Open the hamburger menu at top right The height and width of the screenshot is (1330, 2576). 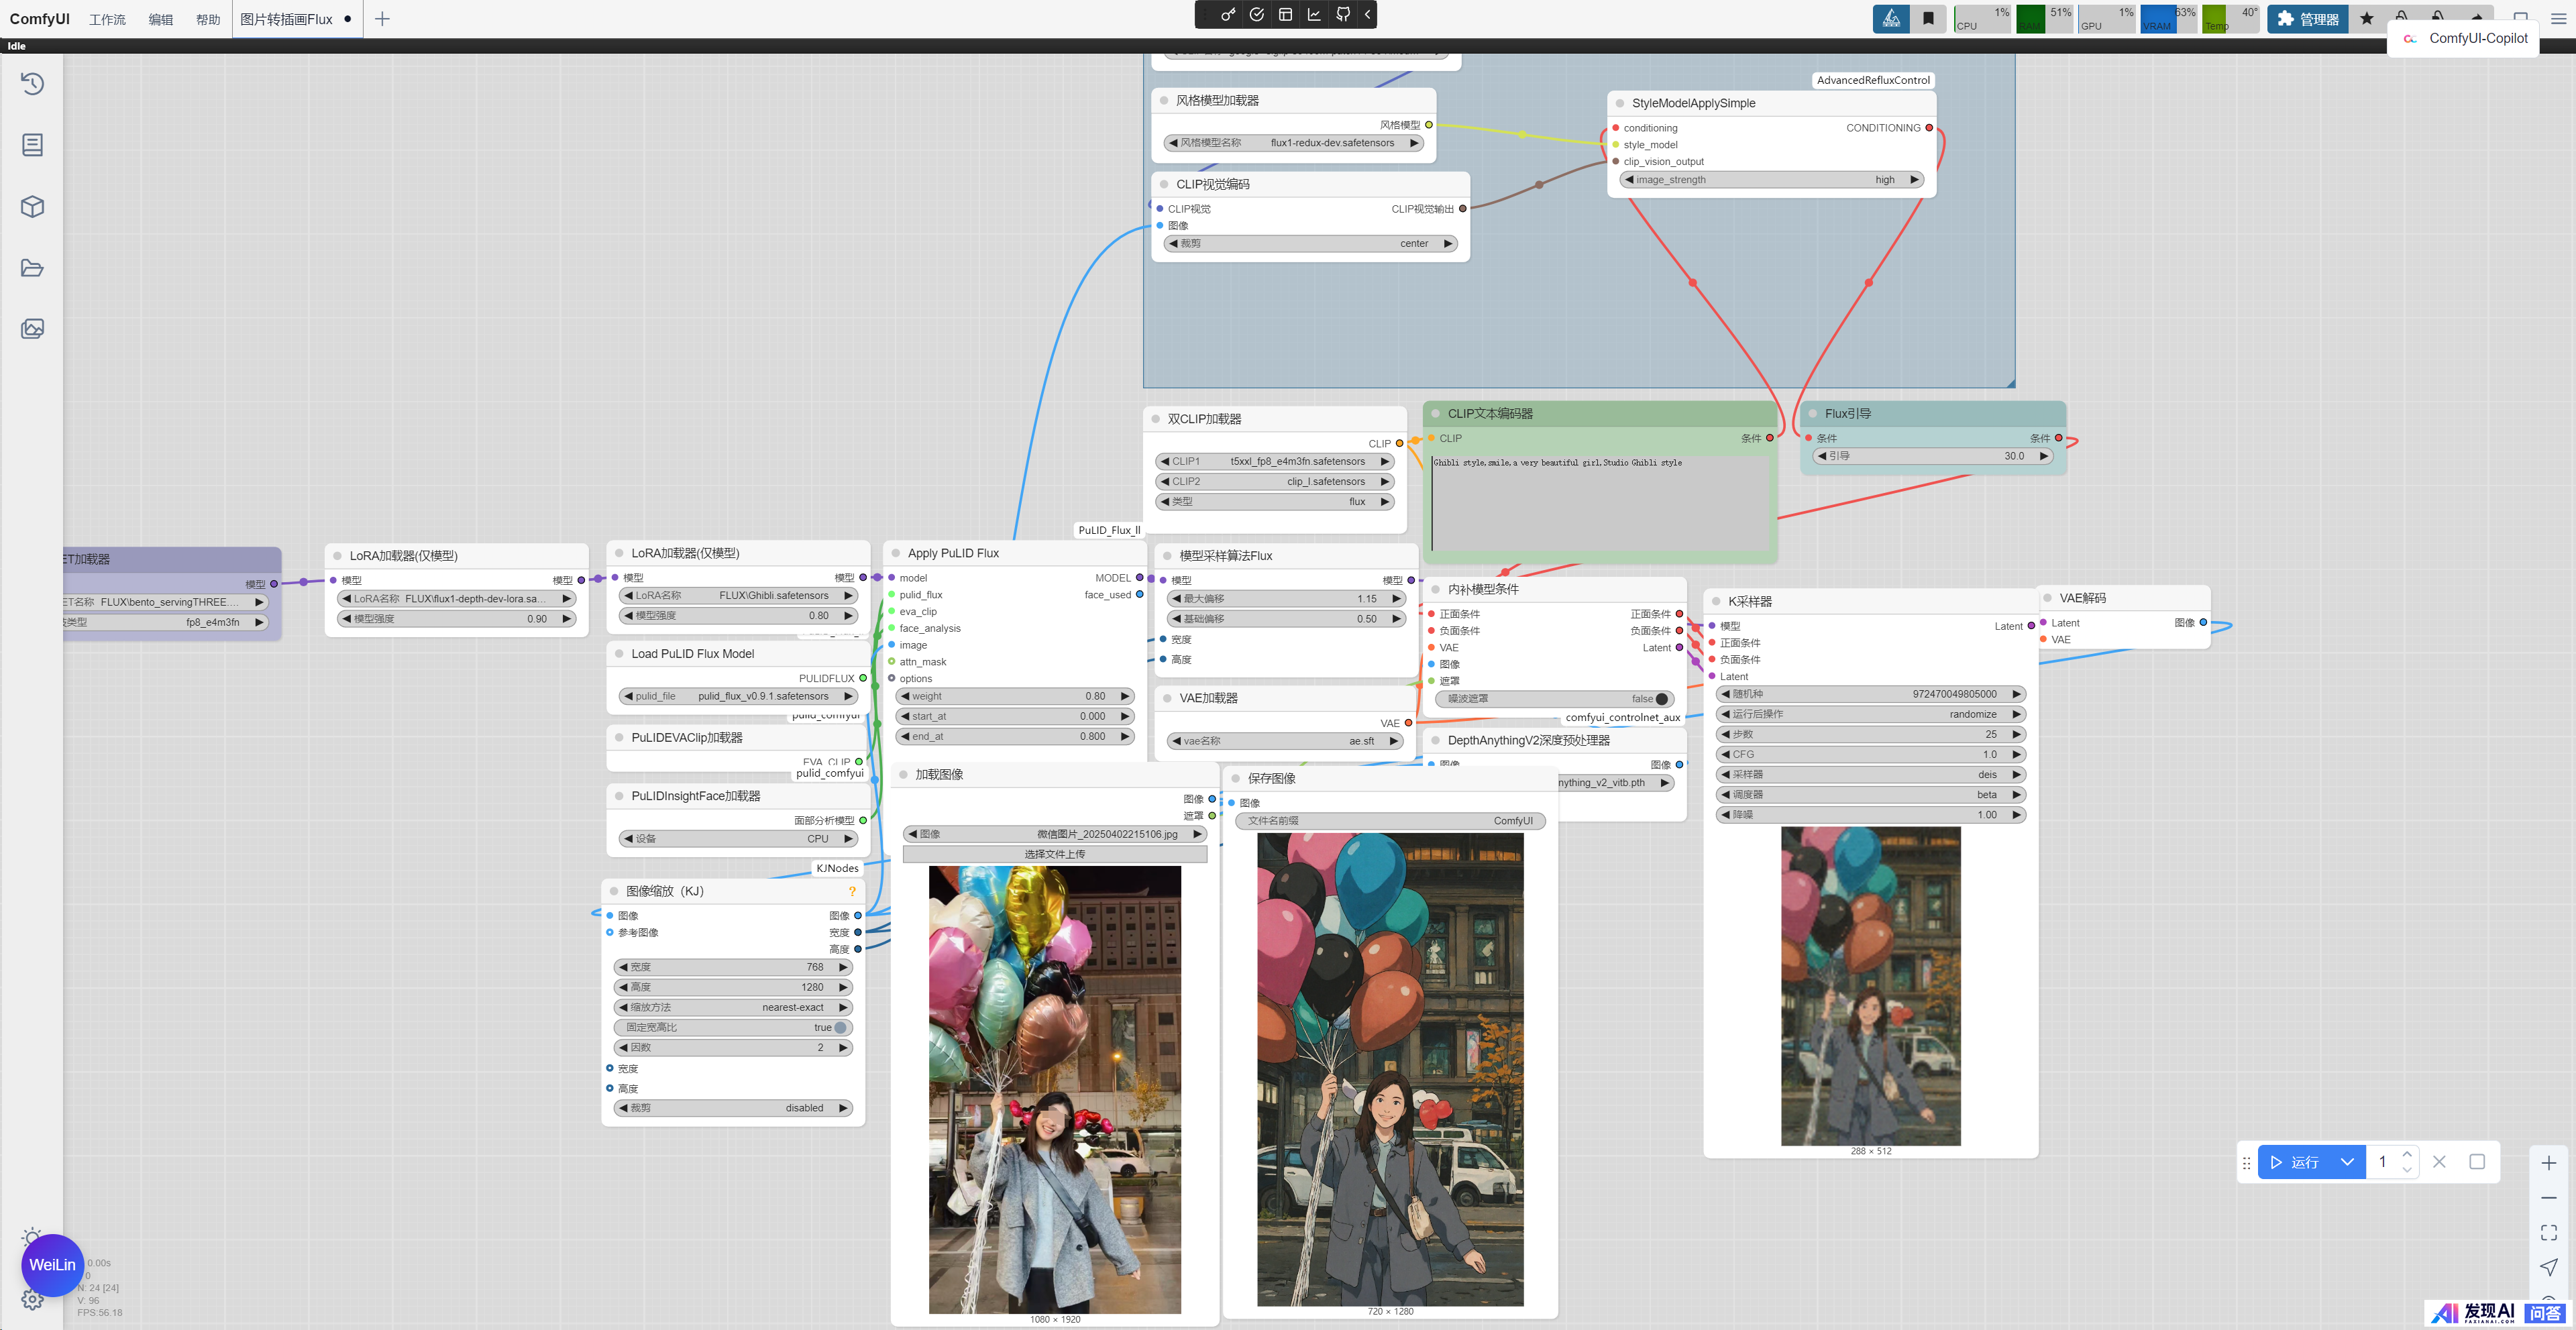click(2558, 19)
